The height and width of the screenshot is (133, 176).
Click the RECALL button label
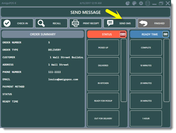pos(57,23)
